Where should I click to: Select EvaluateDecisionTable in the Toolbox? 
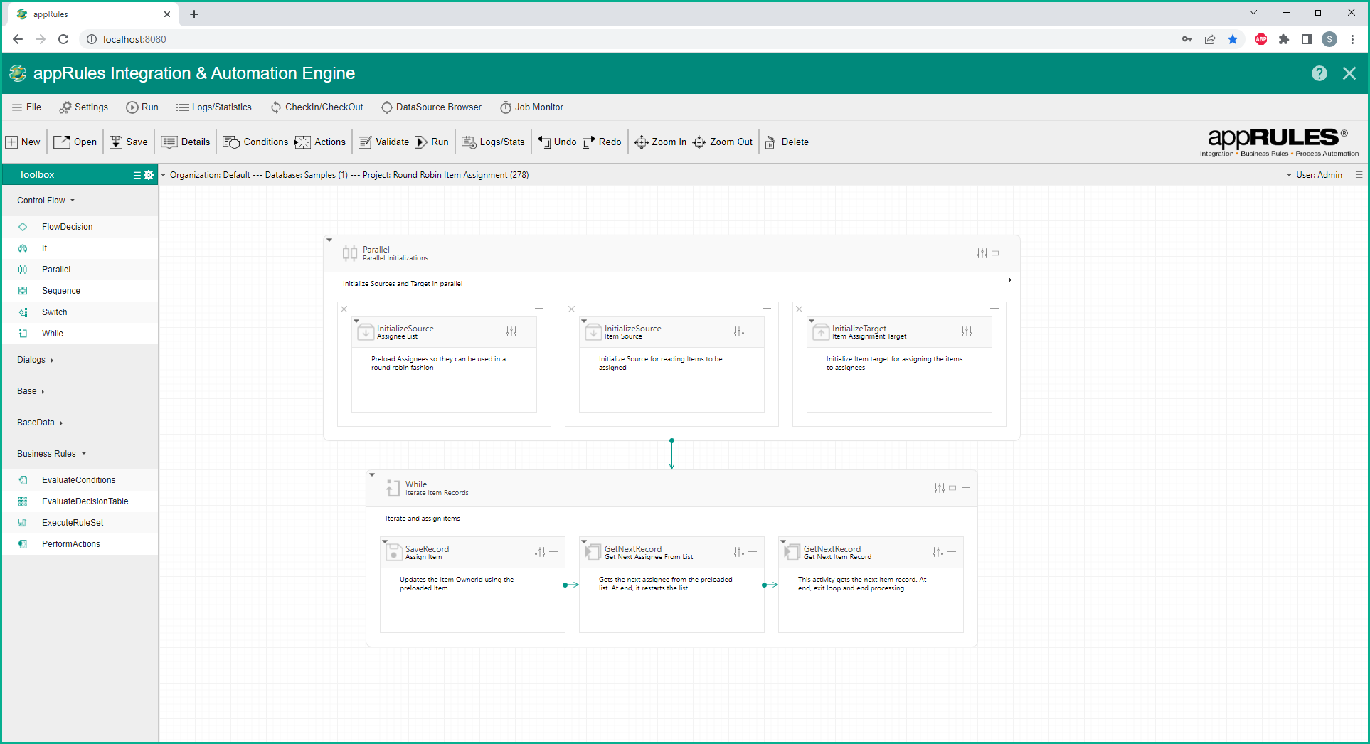[x=80, y=501]
